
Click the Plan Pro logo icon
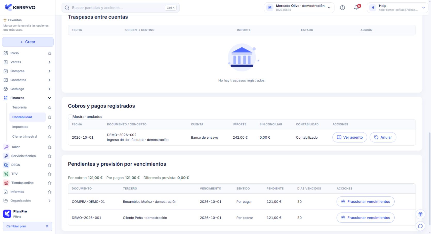[x=7, y=214]
